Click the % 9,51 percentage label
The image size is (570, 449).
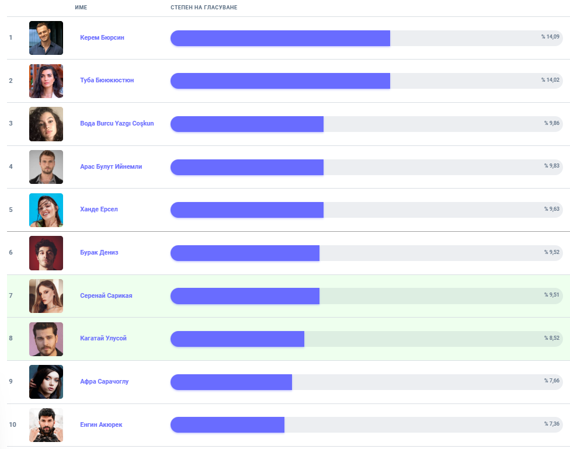[551, 295]
